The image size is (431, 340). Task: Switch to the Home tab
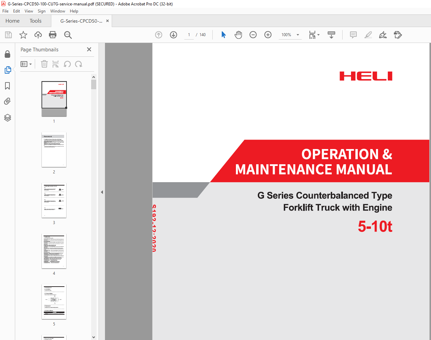pos(12,21)
